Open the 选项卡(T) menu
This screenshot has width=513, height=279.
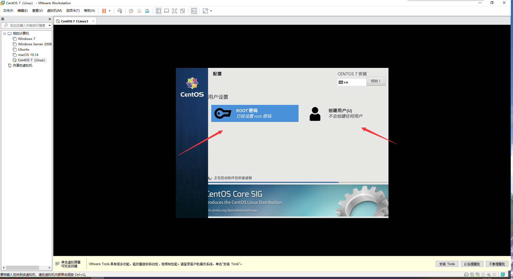(73, 11)
